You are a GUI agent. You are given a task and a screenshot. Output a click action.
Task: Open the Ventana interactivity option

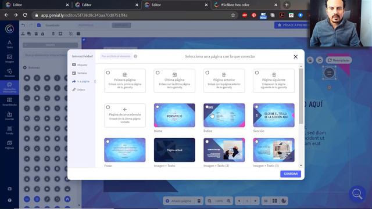point(80,73)
